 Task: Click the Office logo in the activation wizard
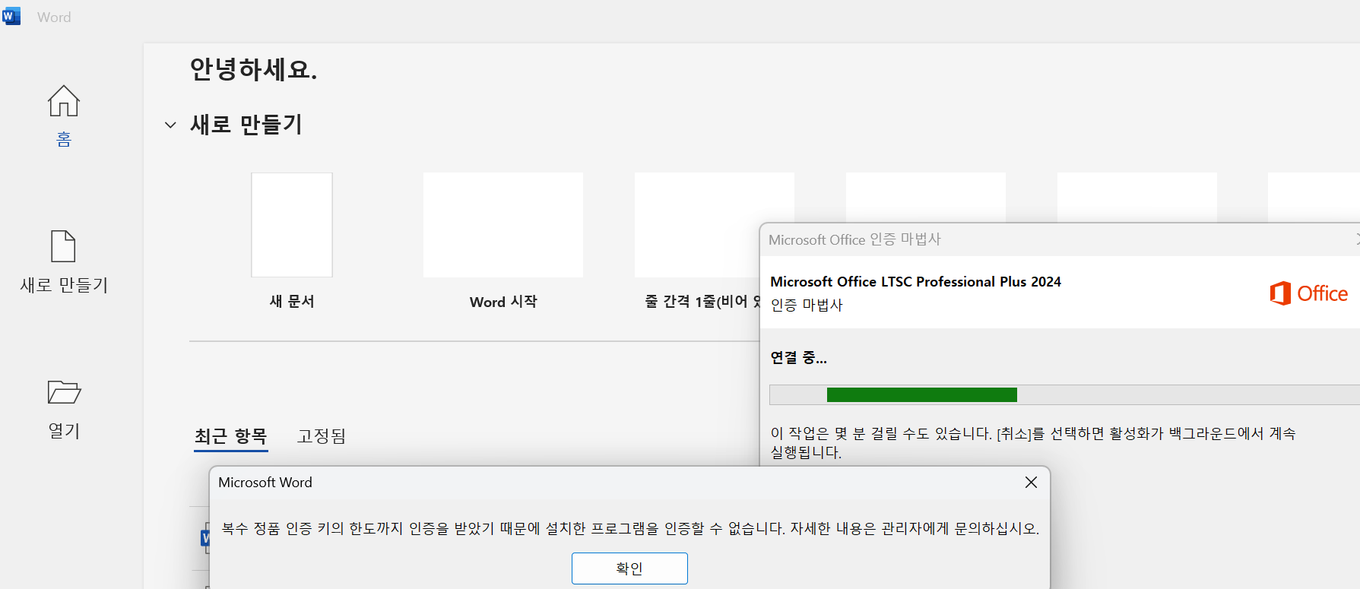pos(1308,293)
